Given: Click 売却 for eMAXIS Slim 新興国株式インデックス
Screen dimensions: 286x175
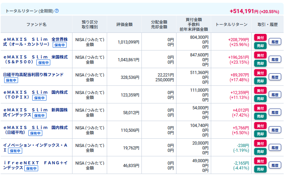Looking at the screenshot, I should pos(260,116).
